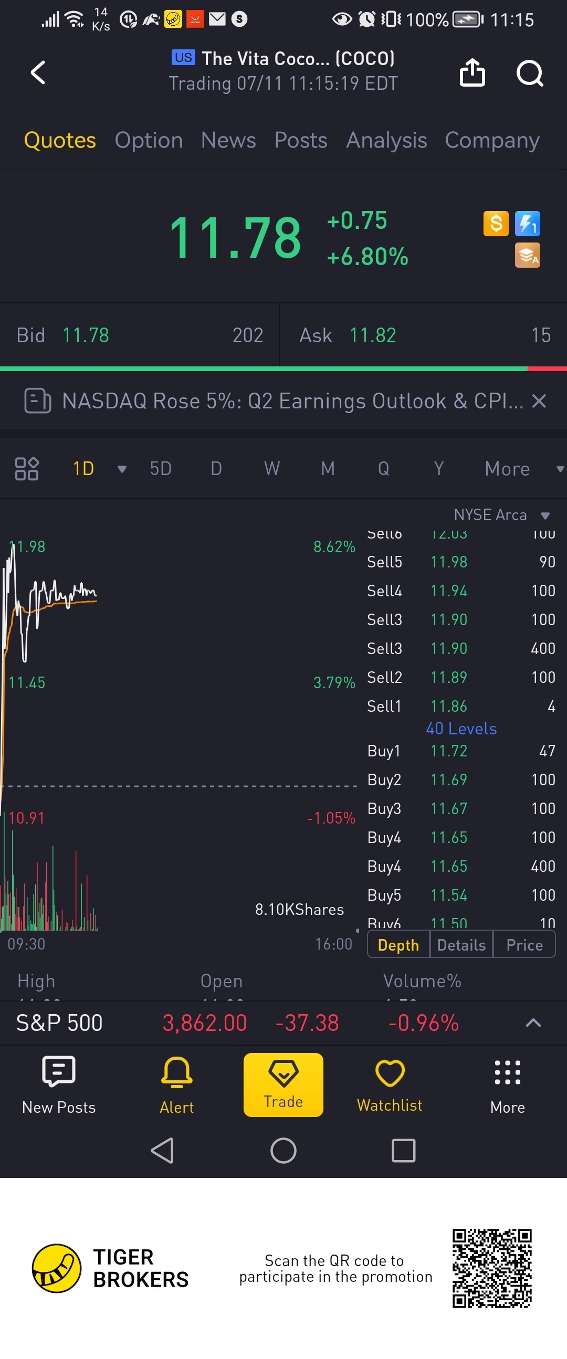Tap the Buy2 11.69 order row
567x1359 pixels.
pos(461,779)
